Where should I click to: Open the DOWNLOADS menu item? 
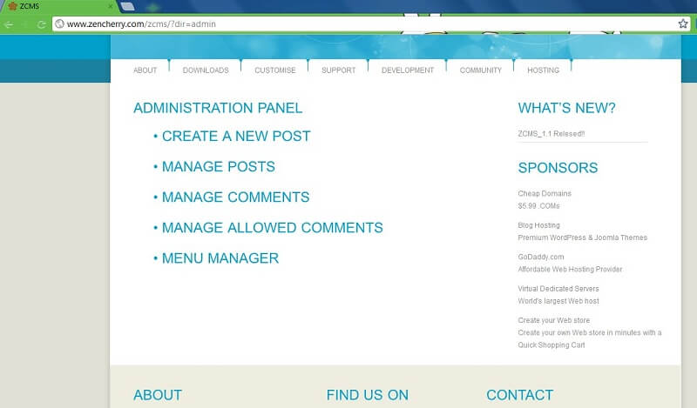point(206,70)
